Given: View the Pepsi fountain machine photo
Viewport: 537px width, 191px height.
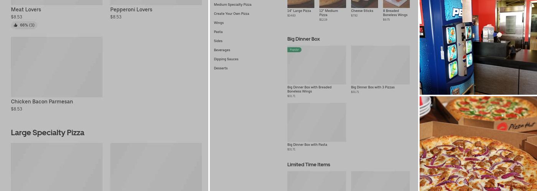Looking at the screenshot, I should pos(478,47).
